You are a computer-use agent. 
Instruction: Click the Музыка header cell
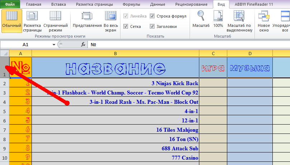250,68
